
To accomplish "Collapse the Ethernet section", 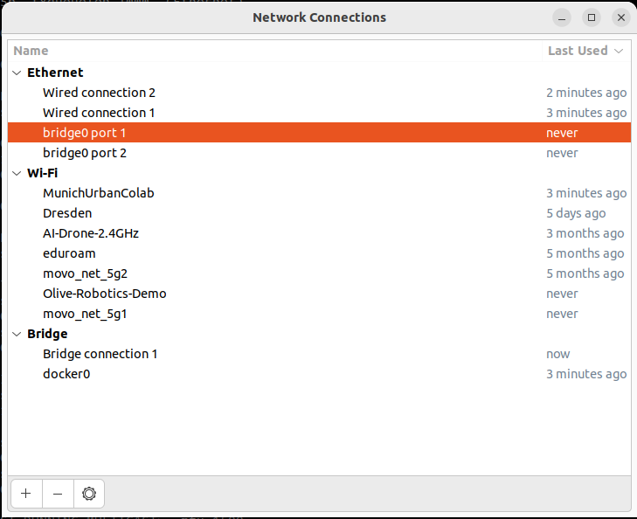I will 17,73.
